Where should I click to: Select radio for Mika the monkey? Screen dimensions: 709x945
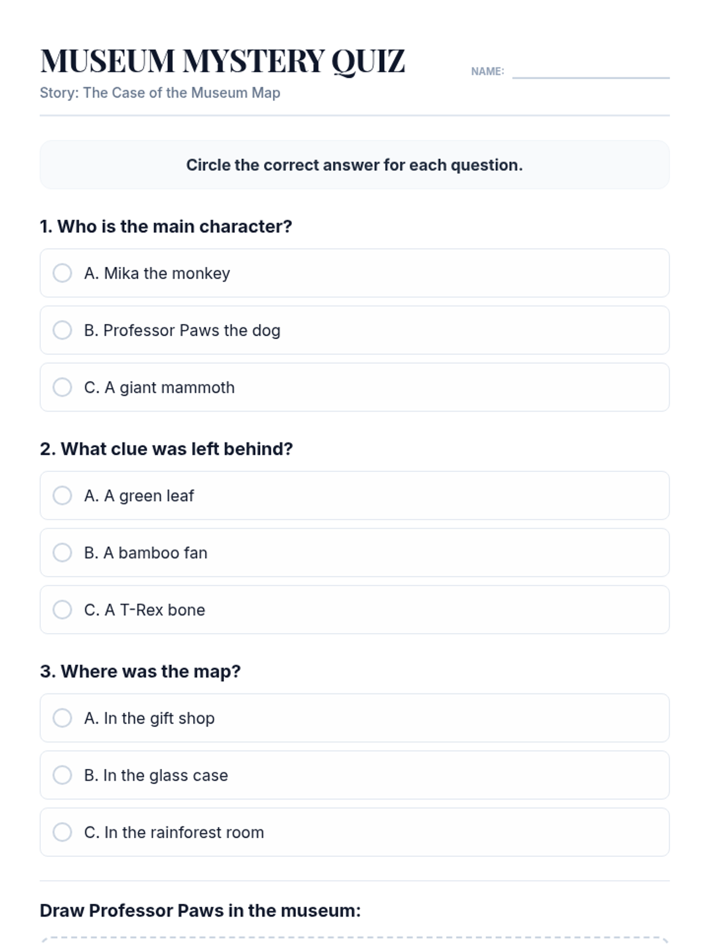point(62,273)
